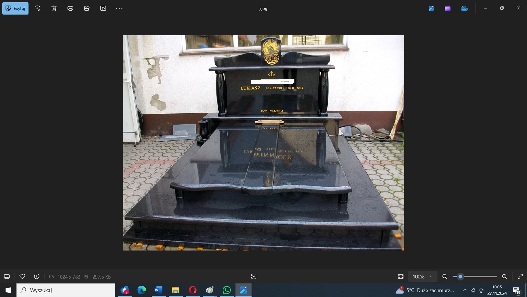Image resolution: width=527 pixels, height=297 pixels.
Task: Print the image using the printer icon
Action: click(x=70, y=8)
